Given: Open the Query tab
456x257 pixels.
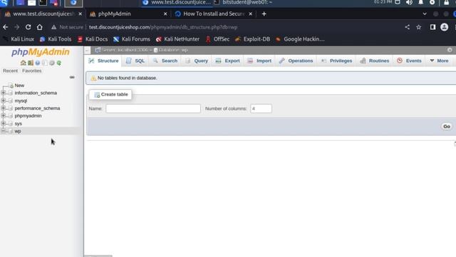Looking at the screenshot, I should coord(197,61).
